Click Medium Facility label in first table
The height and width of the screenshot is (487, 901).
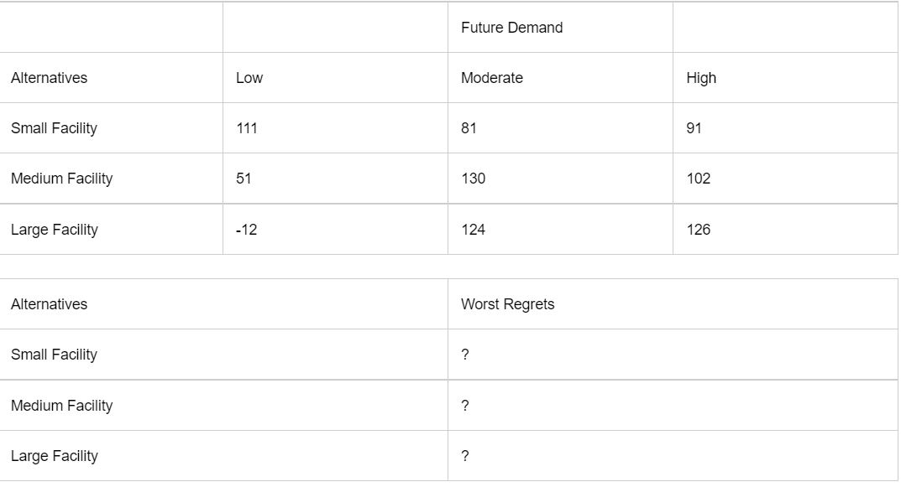click(61, 179)
